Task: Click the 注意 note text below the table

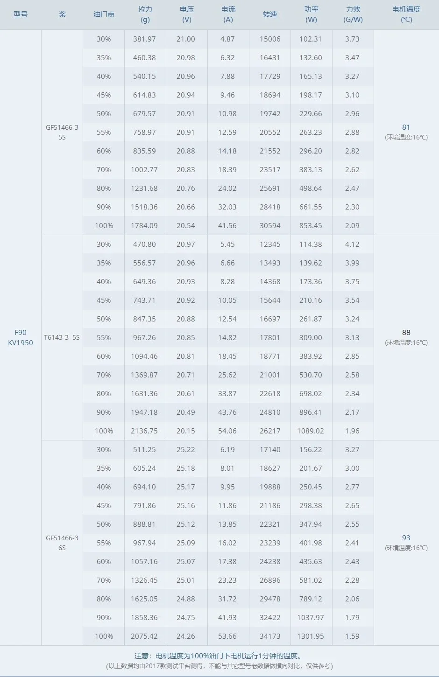Action: pyautogui.click(x=219, y=656)
